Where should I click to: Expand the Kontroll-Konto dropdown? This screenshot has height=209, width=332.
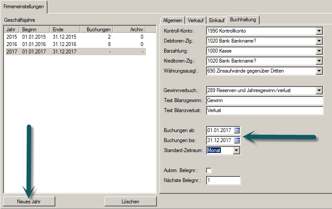pos(319,31)
